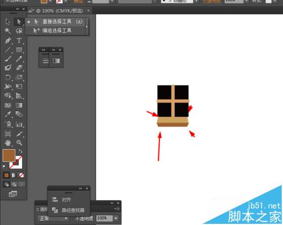Viewport: 283px width, 225px height.
Task: Select the dark brown front face of the window sill
Action: coord(173,125)
